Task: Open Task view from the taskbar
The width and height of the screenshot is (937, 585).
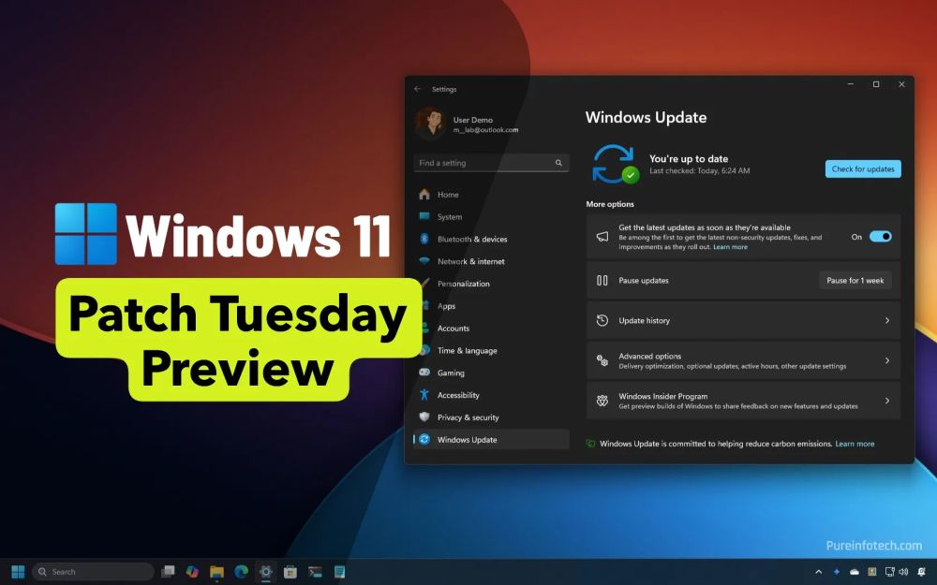Action: coord(169,572)
